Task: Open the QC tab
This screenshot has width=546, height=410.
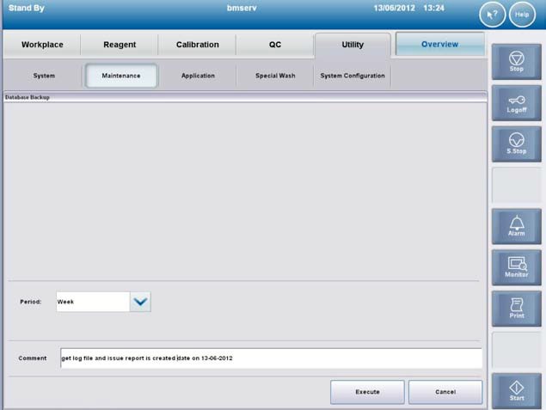Action: [x=275, y=45]
